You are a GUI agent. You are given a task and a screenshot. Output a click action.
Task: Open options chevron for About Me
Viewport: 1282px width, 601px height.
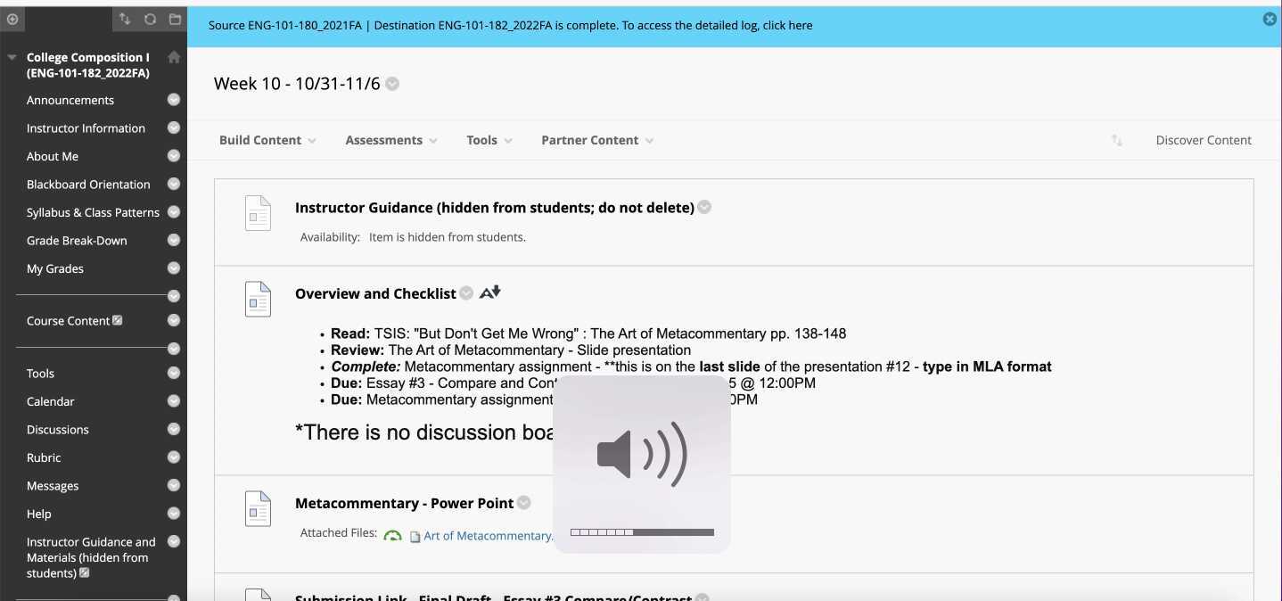174,156
